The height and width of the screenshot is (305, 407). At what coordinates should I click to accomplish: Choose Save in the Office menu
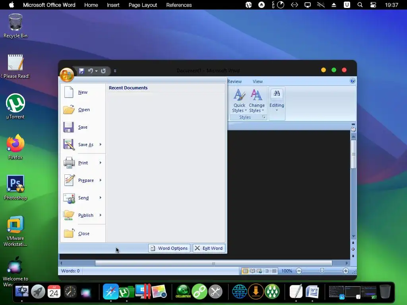pyautogui.click(x=83, y=127)
